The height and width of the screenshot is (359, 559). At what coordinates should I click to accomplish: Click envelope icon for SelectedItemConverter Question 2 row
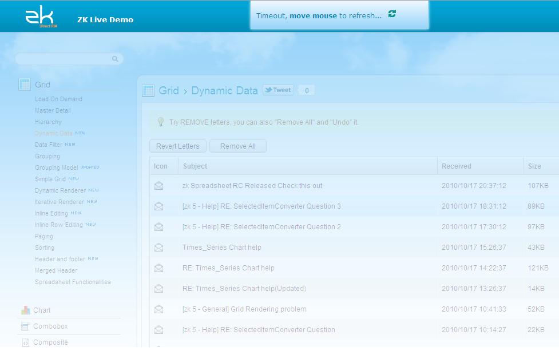tap(158, 227)
